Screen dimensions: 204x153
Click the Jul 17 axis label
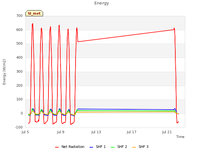[132, 132]
